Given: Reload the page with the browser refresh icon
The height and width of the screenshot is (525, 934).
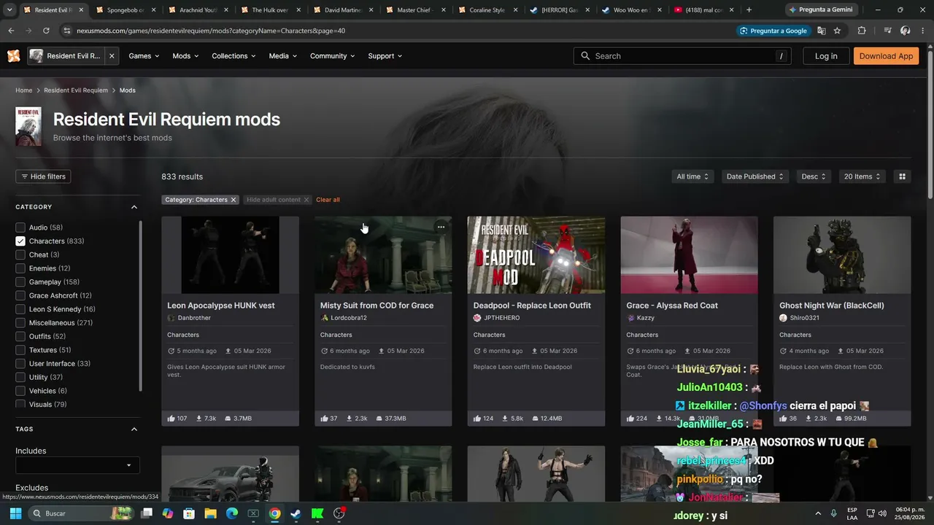Looking at the screenshot, I should [x=46, y=31].
